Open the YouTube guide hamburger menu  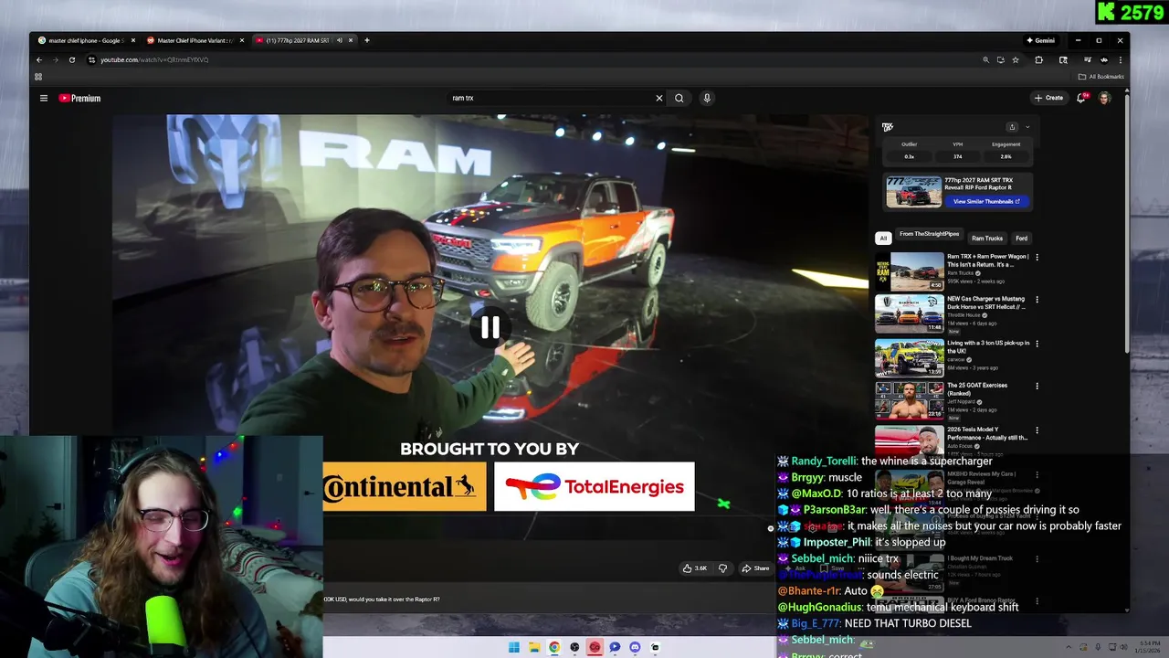coord(43,98)
